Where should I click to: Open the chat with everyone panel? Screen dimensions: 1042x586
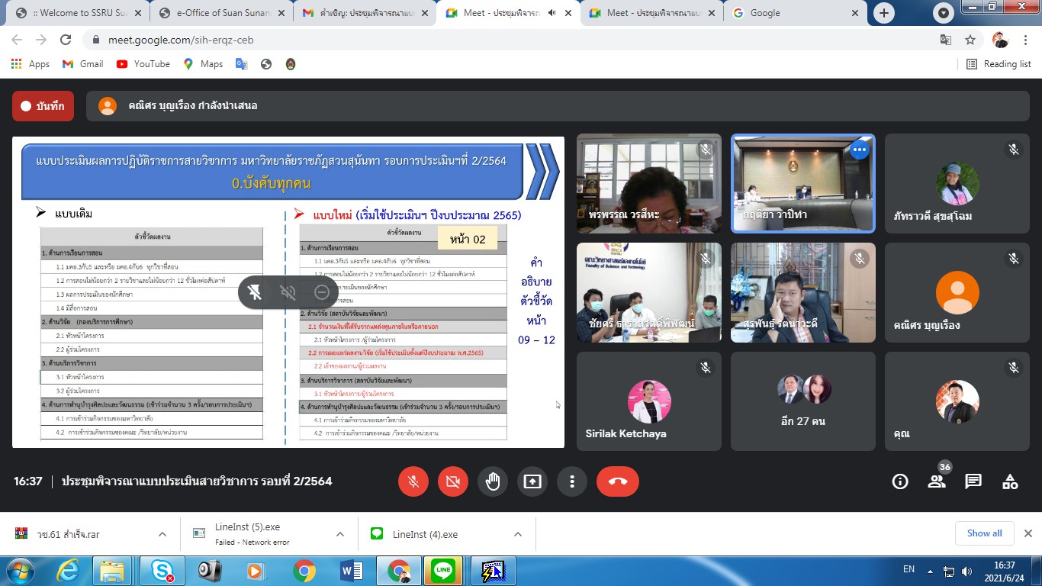point(973,481)
